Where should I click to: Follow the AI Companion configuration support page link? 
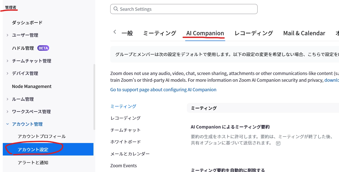[x=163, y=89]
